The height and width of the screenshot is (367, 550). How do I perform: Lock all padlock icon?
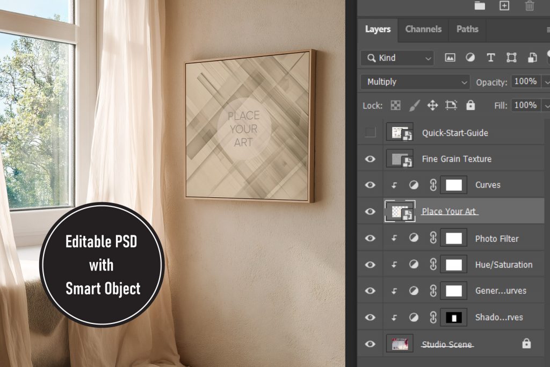click(471, 105)
